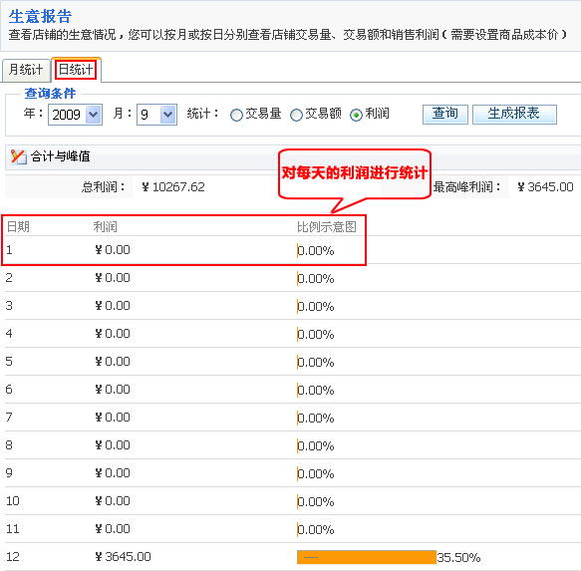
Task: Click date 12 in the table
Action: pyautogui.click(x=13, y=556)
